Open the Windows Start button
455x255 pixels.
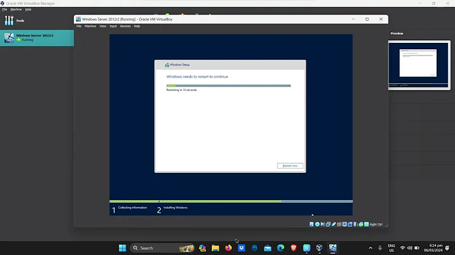click(x=123, y=248)
